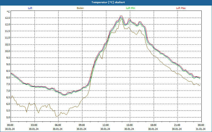
Task: Click the 15:00 time axis label
Action: 130,125
